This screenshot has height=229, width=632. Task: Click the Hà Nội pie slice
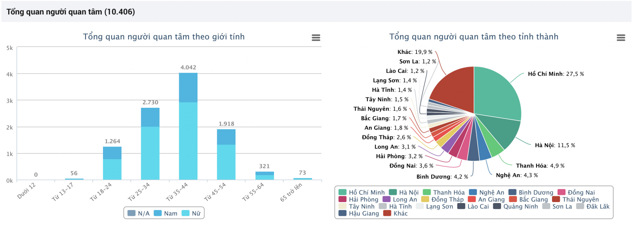point(500,131)
